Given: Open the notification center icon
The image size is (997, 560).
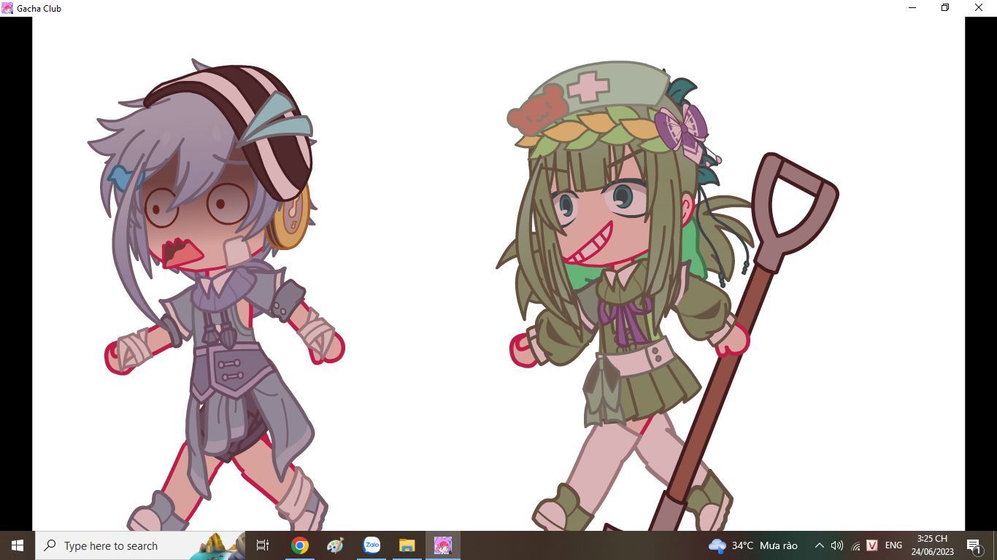Looking at the screenshot, I should tap(974, 545).
